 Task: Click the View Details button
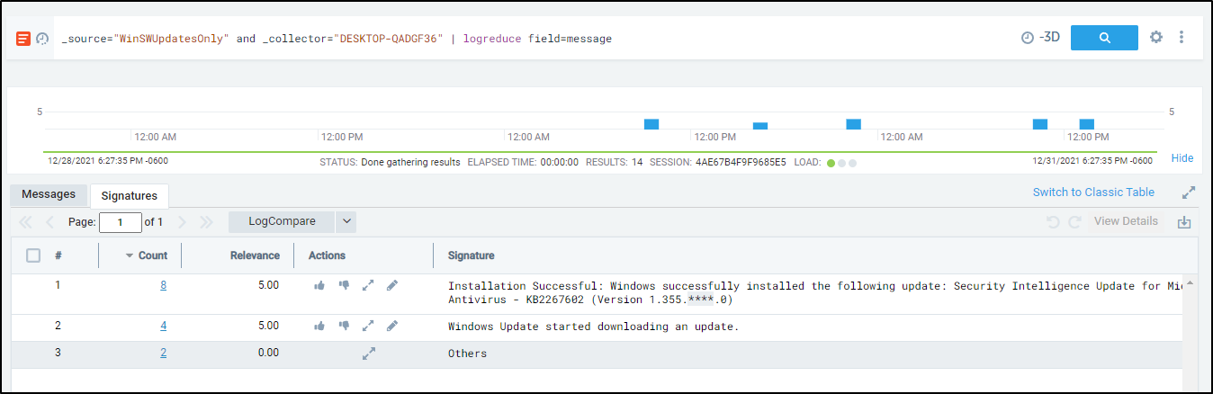click(1126, 221)
